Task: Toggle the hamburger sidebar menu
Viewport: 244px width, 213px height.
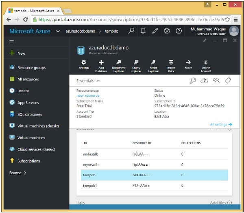Action: click(12, 42)
